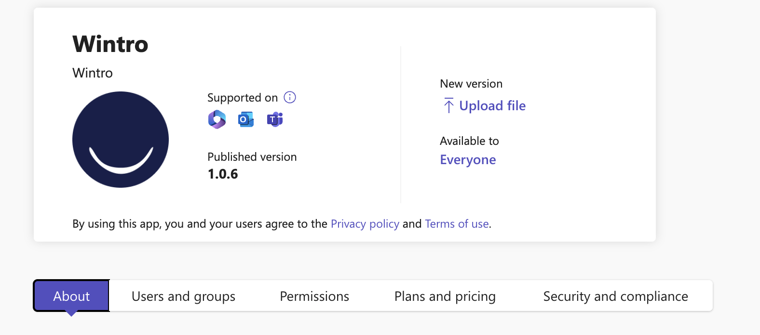The width and height of the screenshot is (760, 335).
Task: Open the Permissions tab
Action: [x=314, y=296]
